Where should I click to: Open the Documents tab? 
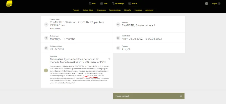coord(138,10)
